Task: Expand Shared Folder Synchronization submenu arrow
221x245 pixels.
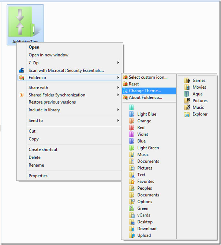Action: tap(118, 95)
